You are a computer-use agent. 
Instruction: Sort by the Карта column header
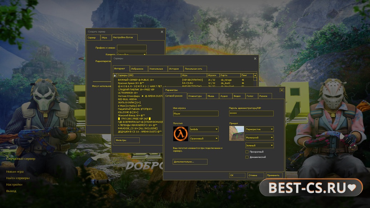230,75
